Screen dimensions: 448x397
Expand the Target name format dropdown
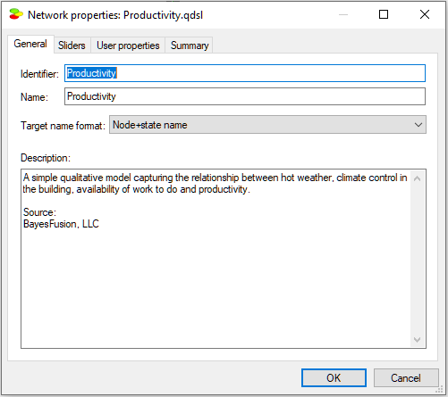[x=267, y=125]
